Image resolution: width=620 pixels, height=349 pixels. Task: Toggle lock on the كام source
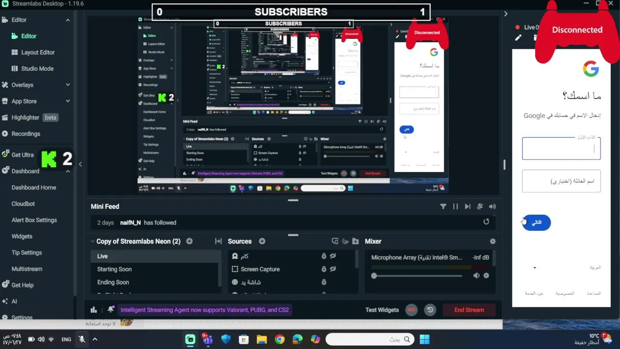(x=324, y=256)
